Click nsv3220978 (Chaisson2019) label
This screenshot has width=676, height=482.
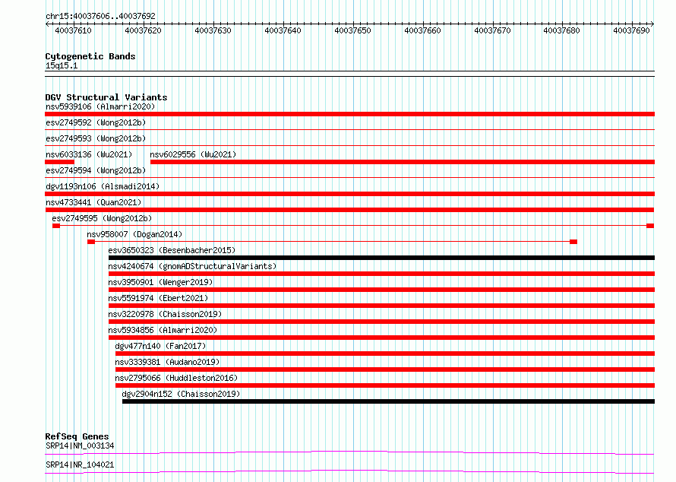165,314
